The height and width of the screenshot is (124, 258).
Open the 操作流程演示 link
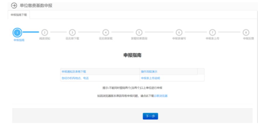point(149,71)
